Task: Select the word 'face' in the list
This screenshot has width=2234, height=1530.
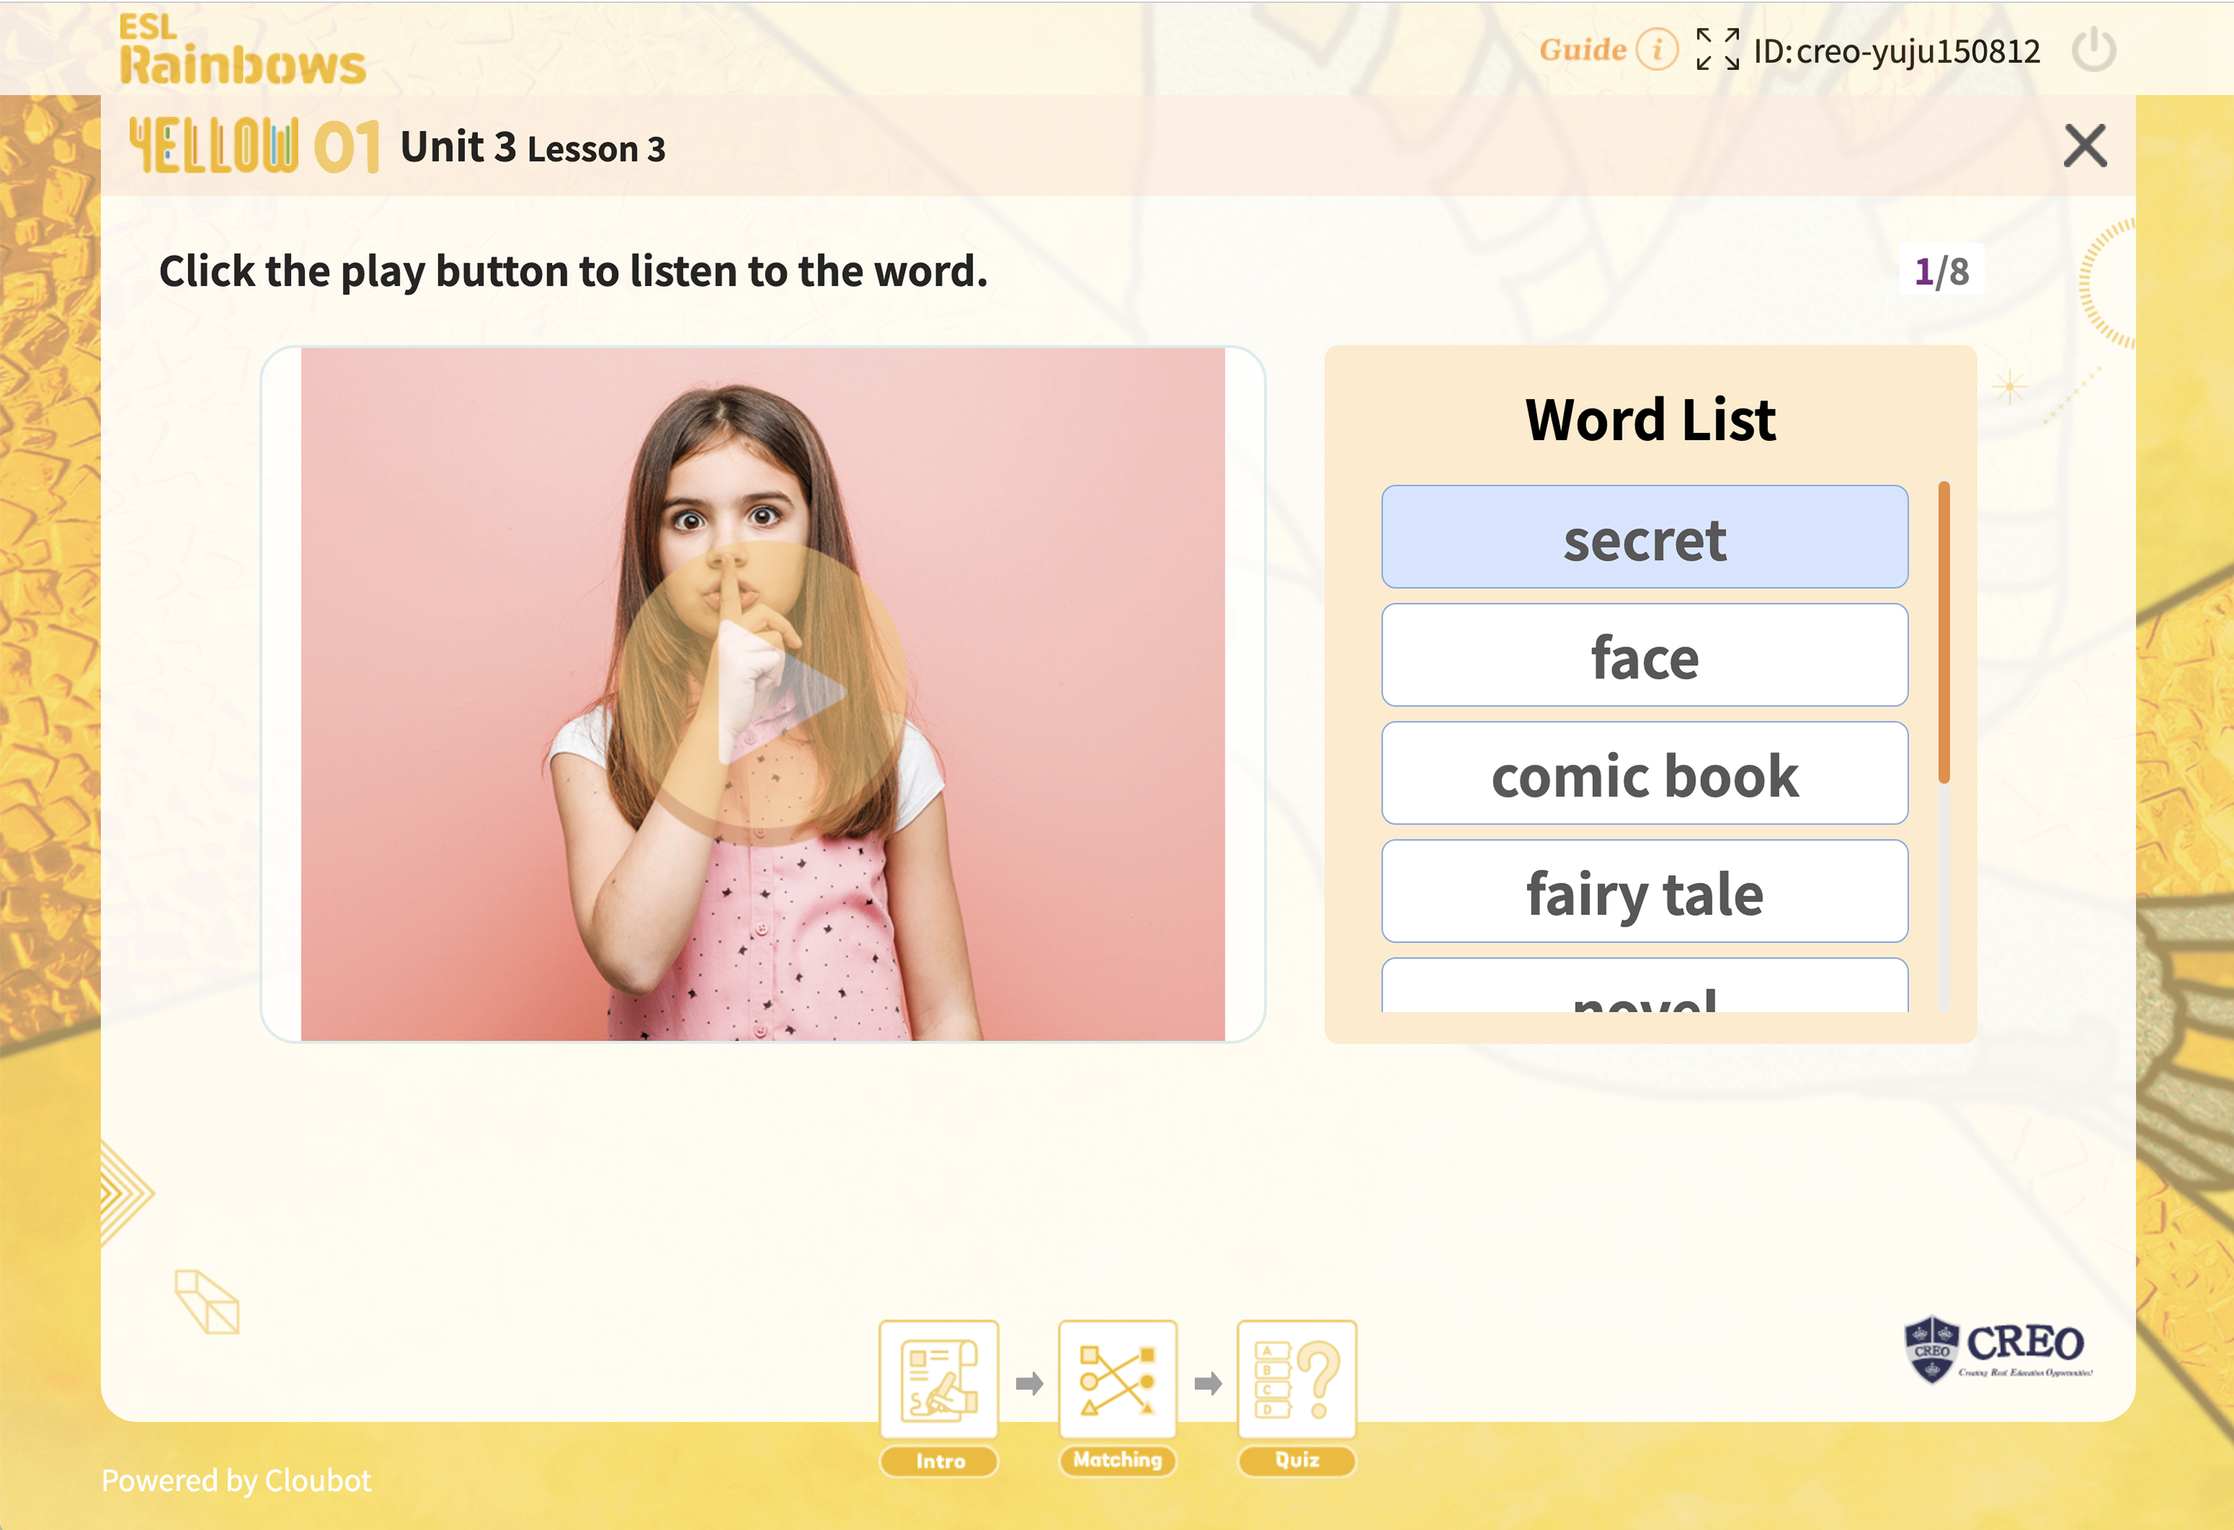Action: [x=1644, y=655]
